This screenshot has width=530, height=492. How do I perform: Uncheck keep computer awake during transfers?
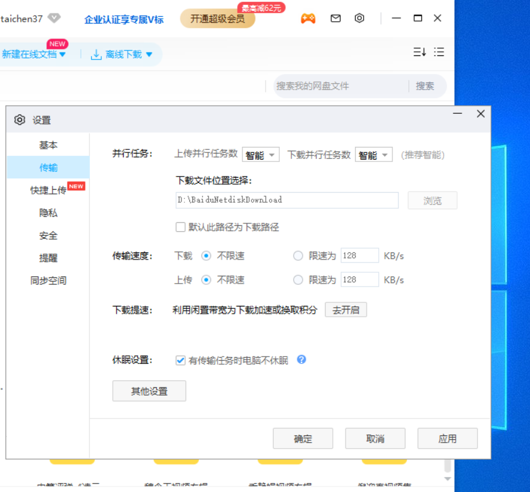180,360
